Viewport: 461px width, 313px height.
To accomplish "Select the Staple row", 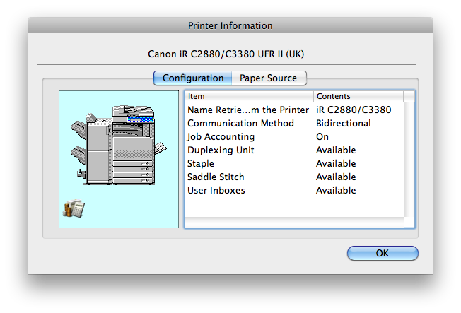I will click(x=295, y=164).
